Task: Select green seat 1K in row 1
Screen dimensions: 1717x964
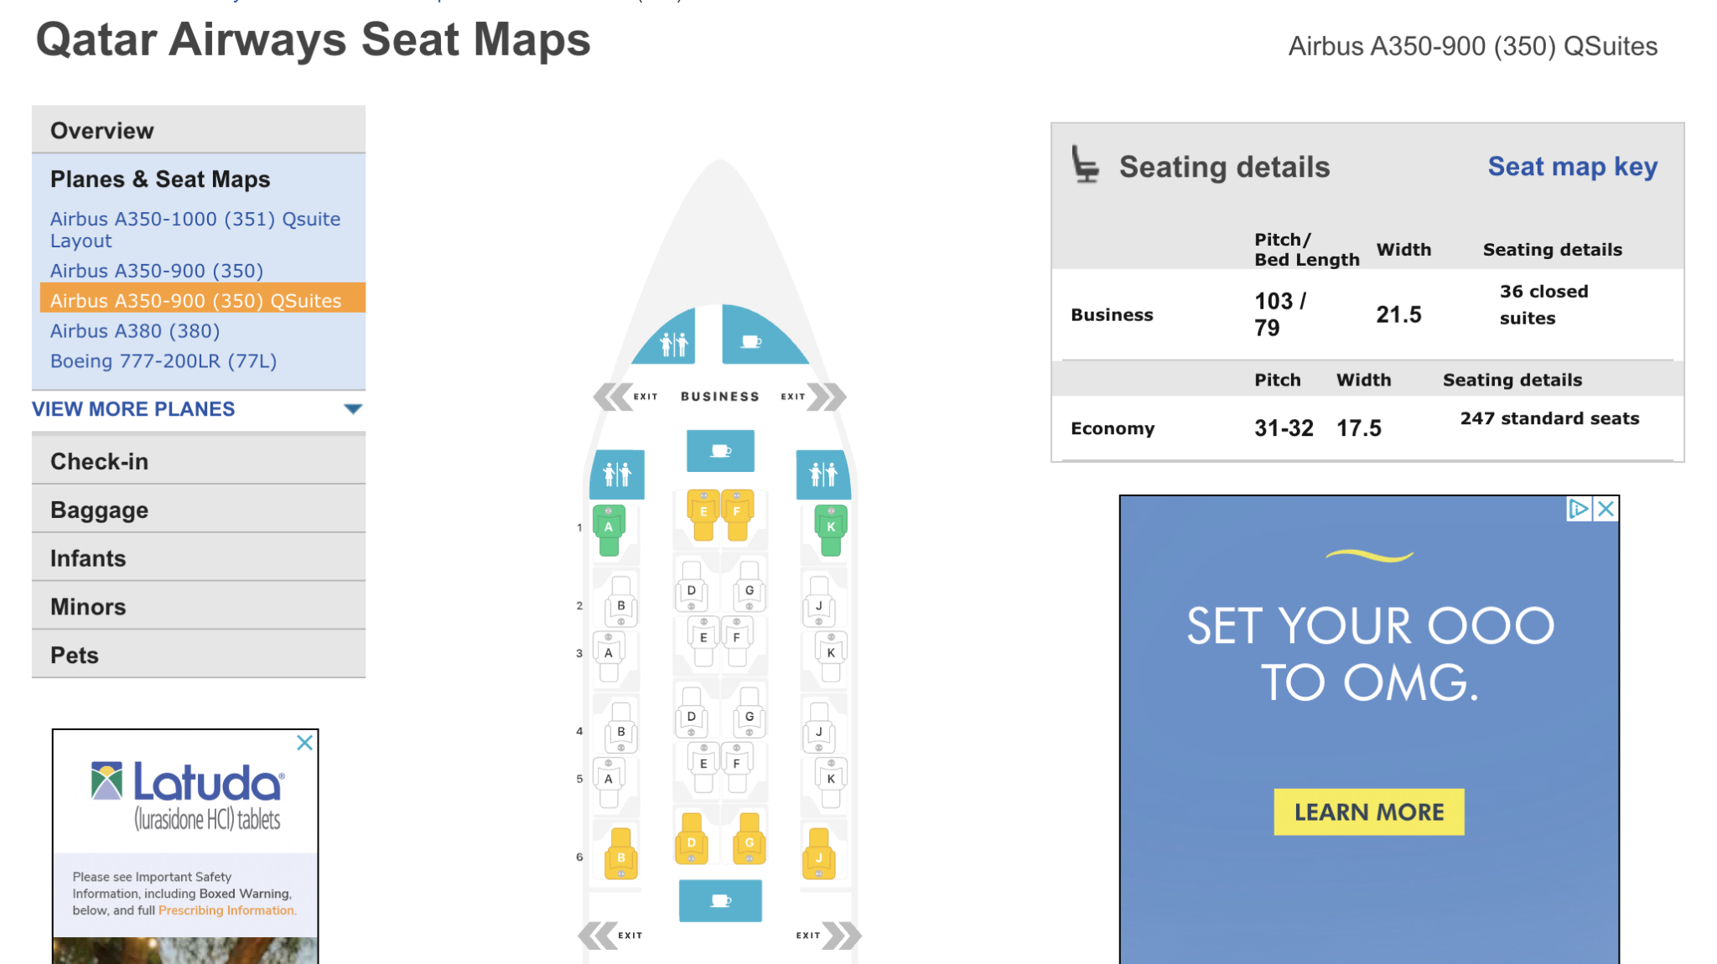Action: point(830,528)
